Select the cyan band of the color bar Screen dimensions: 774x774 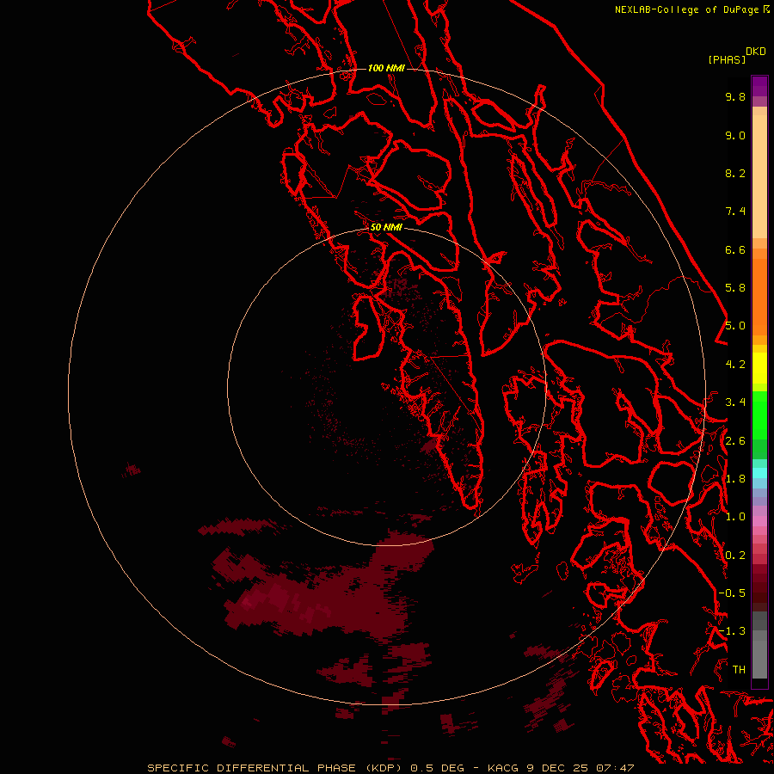coord(759,472)
